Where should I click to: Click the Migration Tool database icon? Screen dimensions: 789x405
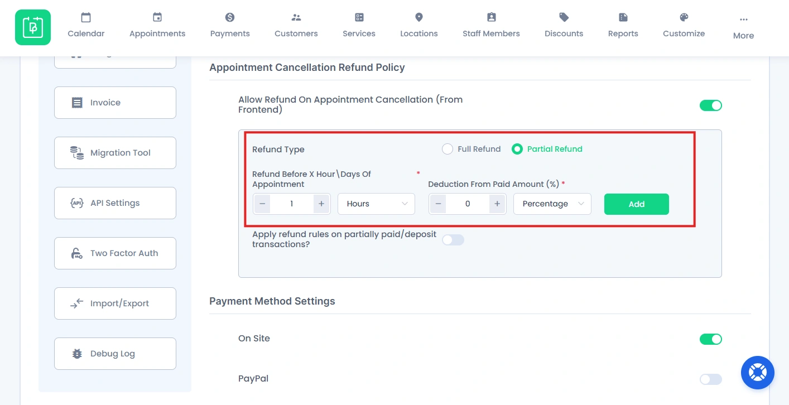(77, 153)
